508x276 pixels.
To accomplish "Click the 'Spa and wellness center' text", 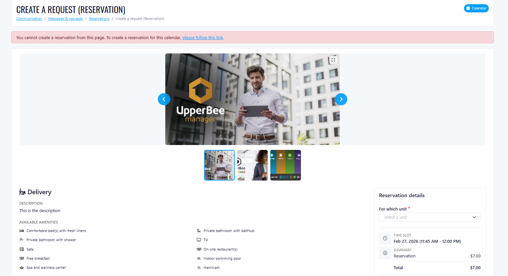I will [x=46, y=268].
